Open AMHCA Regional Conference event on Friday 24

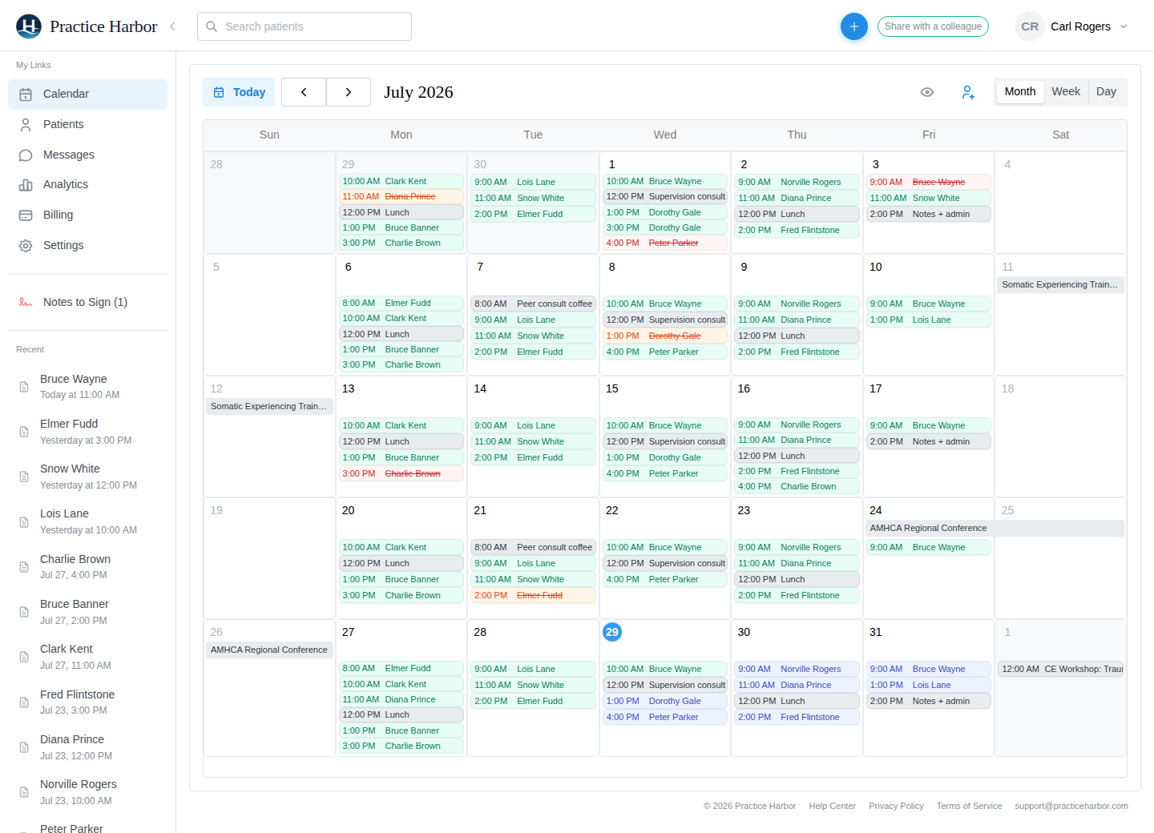coord(995,528)
